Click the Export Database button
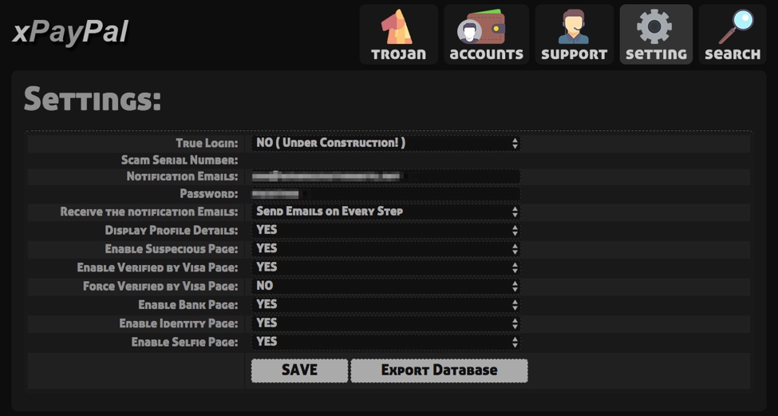Image resolution: width=778 pixels, height=416 pixels. click(x=439, y=370)
